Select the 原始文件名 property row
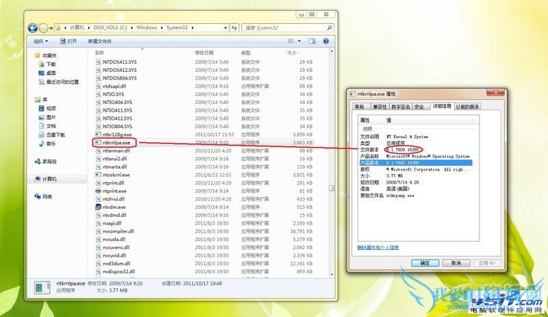This screenshot has width=548, height=317. [x=416, y=196]
